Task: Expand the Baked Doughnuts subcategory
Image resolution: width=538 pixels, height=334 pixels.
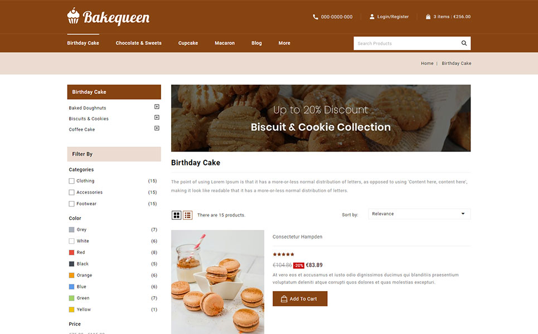Action: [157, 107]
